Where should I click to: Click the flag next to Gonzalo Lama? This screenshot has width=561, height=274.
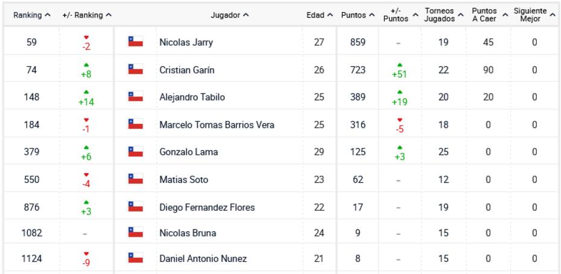[x=135, y=152]
